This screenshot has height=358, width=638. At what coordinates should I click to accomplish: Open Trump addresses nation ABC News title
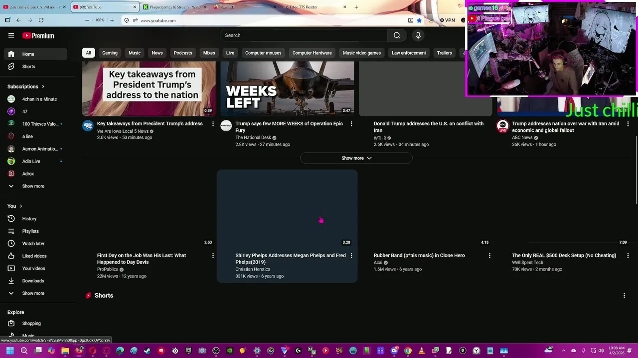tap(565, 127)
